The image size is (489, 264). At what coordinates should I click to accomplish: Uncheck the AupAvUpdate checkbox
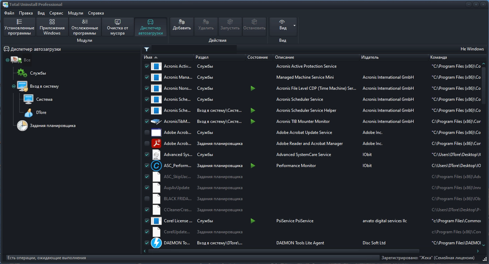point(147,188)
